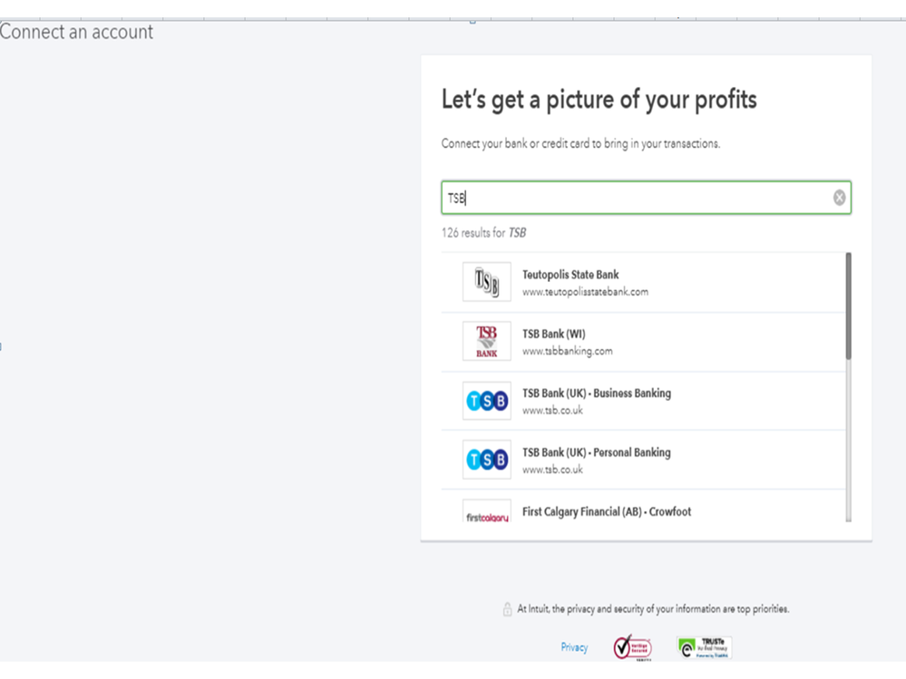Screen dimensions: 906x679
Task: Select TSB Bank (UK) - Business Banking
Action: click(x=597, y=393)
